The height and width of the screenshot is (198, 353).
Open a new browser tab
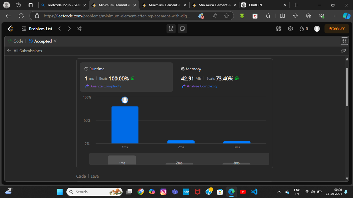tap(296, 5)
